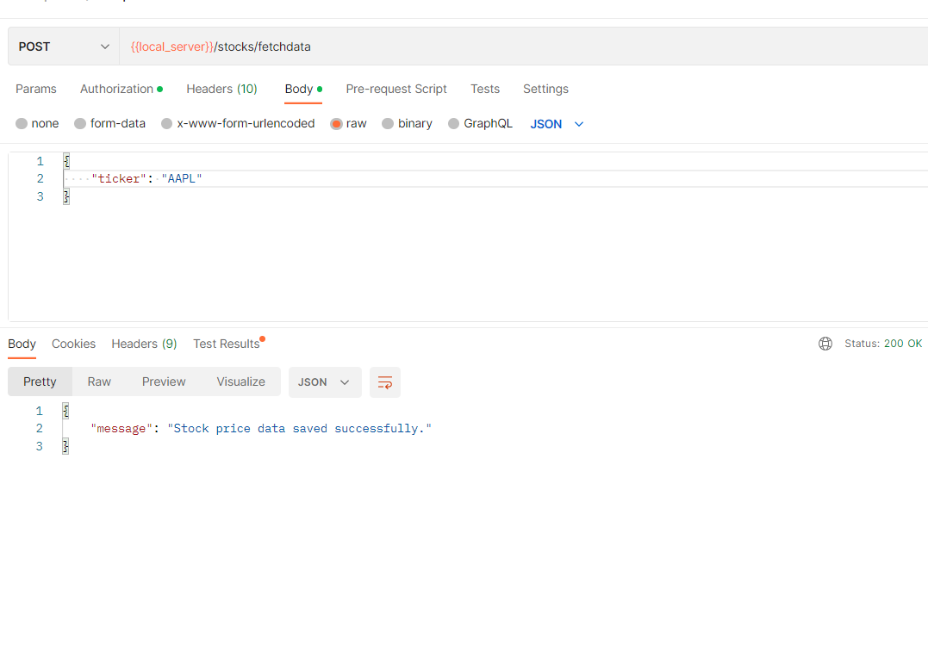The height and width of the screenshot is (670, 928).
Task: Switch to the Raw response view
Action: click(x=99, y=382)
